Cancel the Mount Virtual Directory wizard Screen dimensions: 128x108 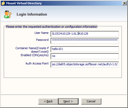91,101
